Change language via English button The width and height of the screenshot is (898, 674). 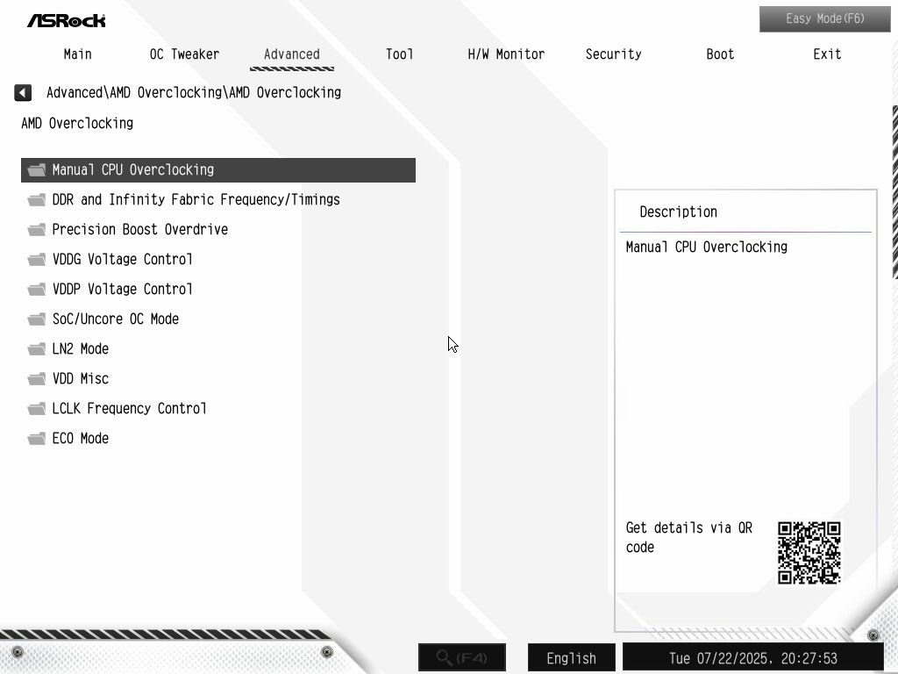pyautogui.click(x=572, y=657)
